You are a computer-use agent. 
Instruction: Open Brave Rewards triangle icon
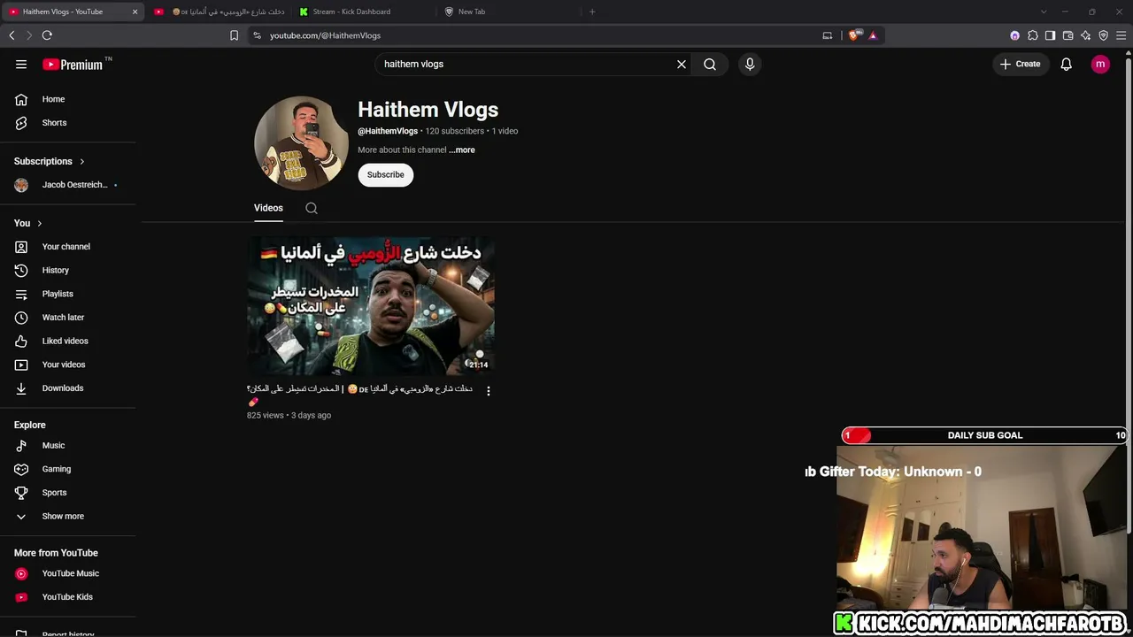tap(873, 35)
